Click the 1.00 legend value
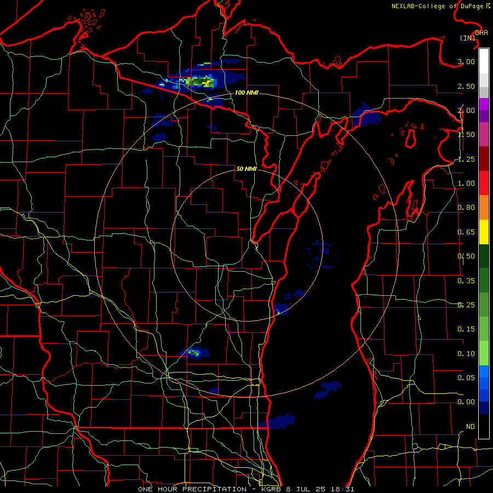 (x=466, y=184)
